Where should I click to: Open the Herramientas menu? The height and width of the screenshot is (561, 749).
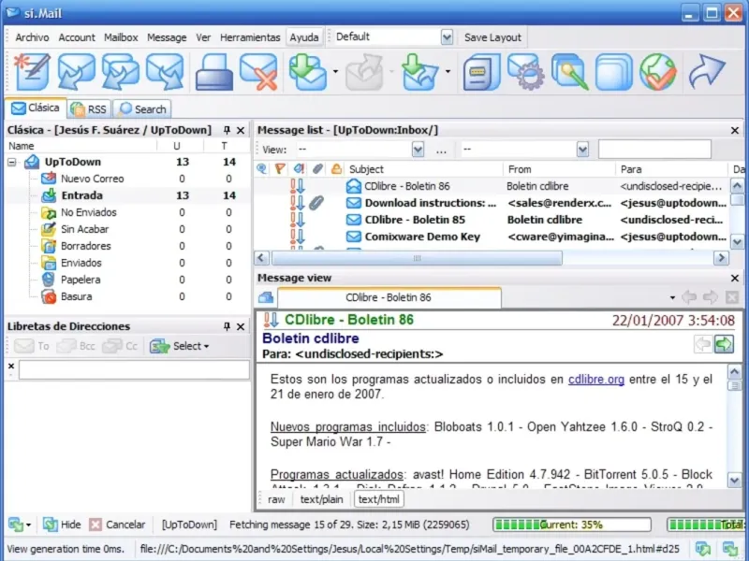(x=250, y=37)
